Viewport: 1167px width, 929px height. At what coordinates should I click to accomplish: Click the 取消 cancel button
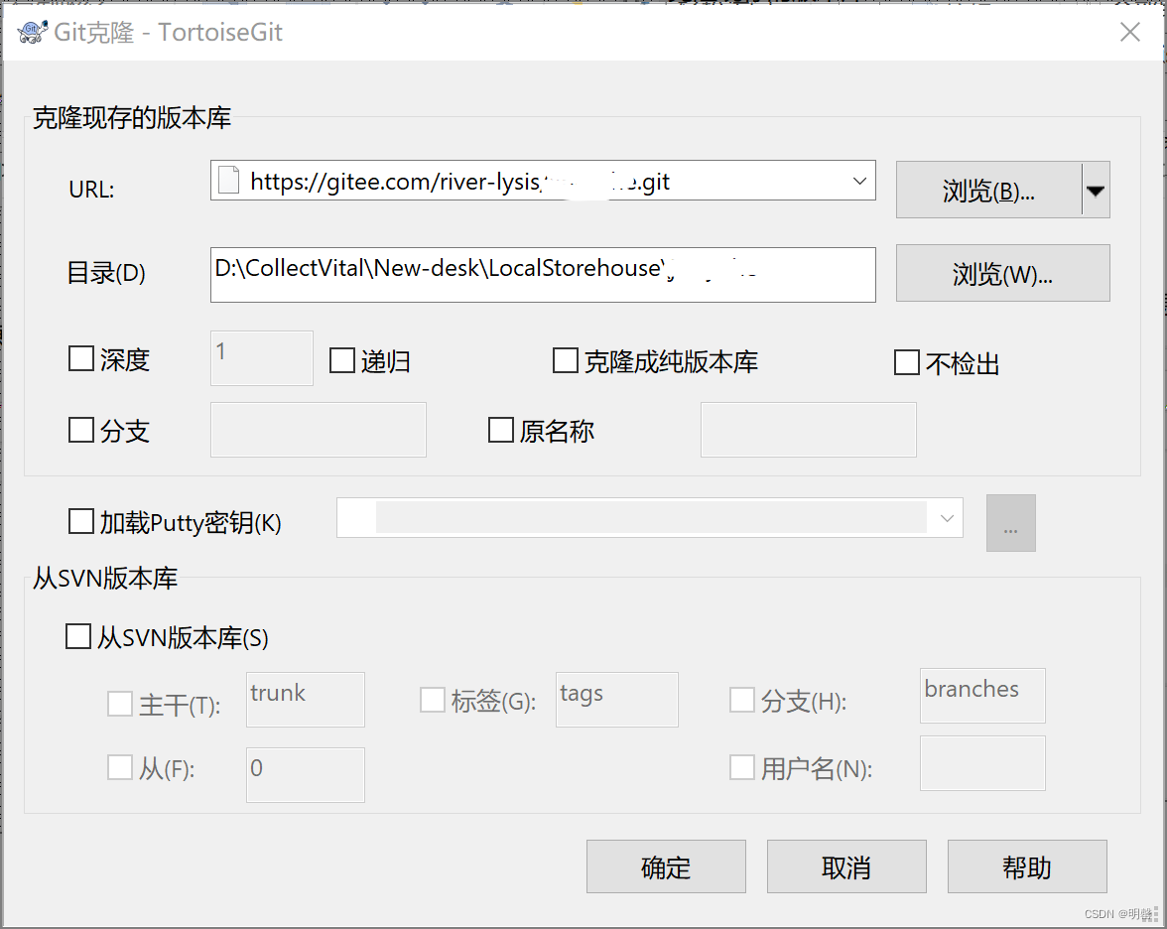[847, 866]
